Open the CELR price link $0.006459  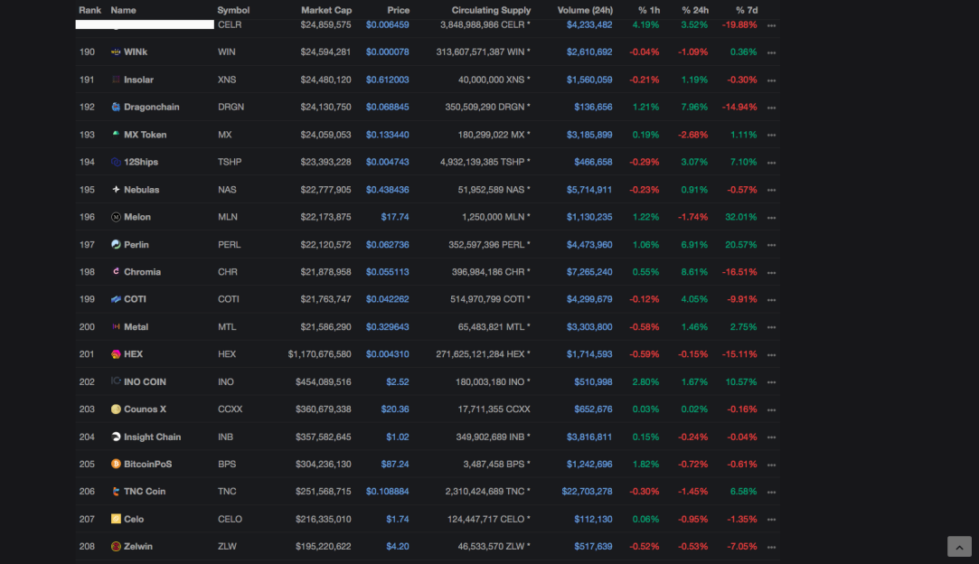[388, 25]
